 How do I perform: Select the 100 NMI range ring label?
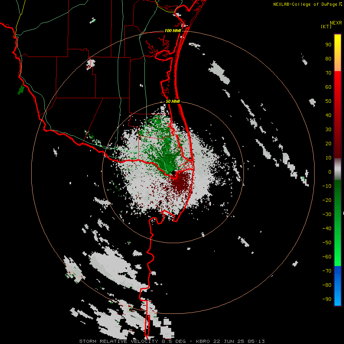pyautogui.click(x=173, y=31)
